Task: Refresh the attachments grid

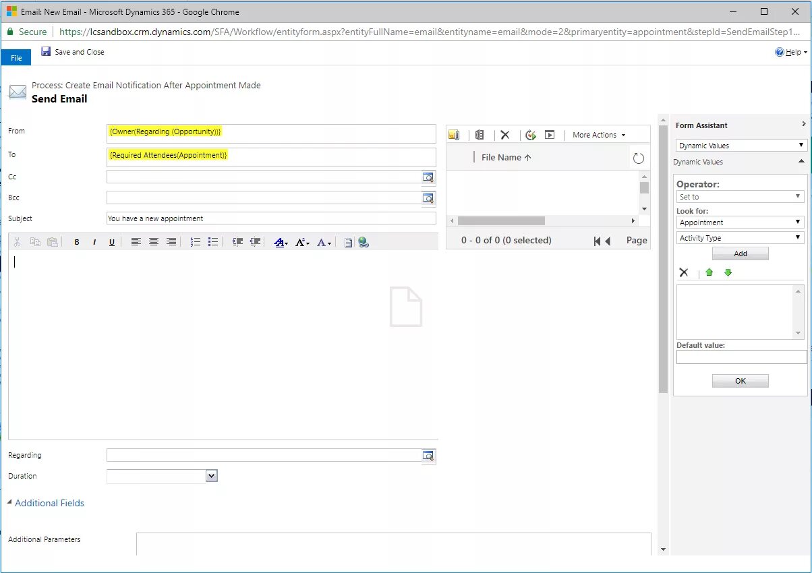Action: 639,158
